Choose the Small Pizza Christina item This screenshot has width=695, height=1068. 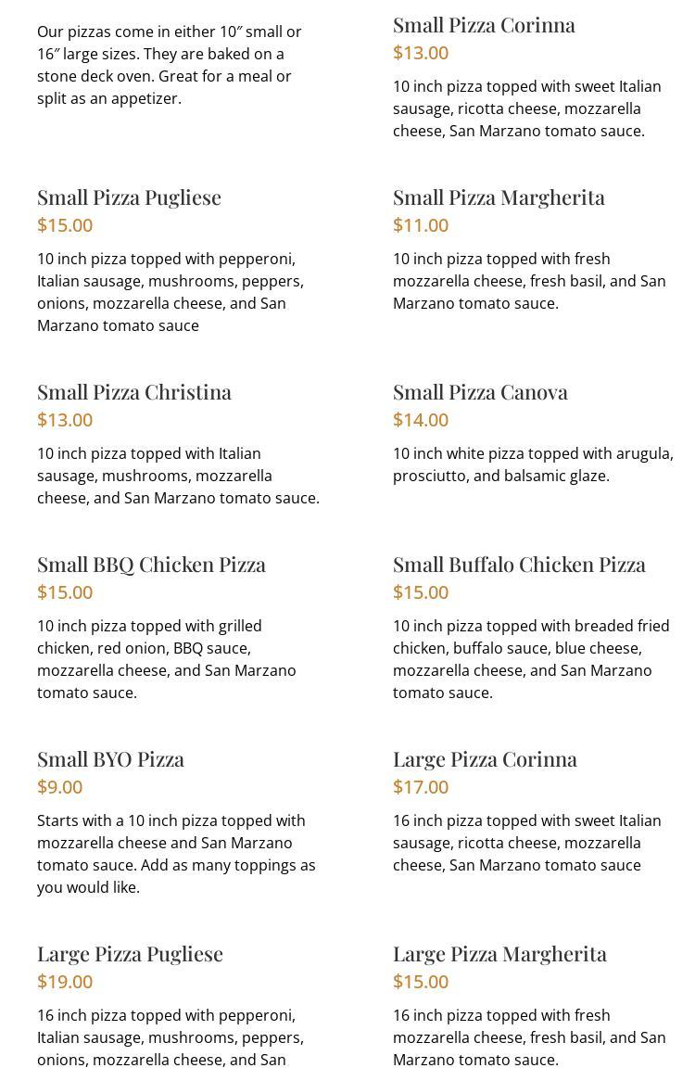[134, 392]
